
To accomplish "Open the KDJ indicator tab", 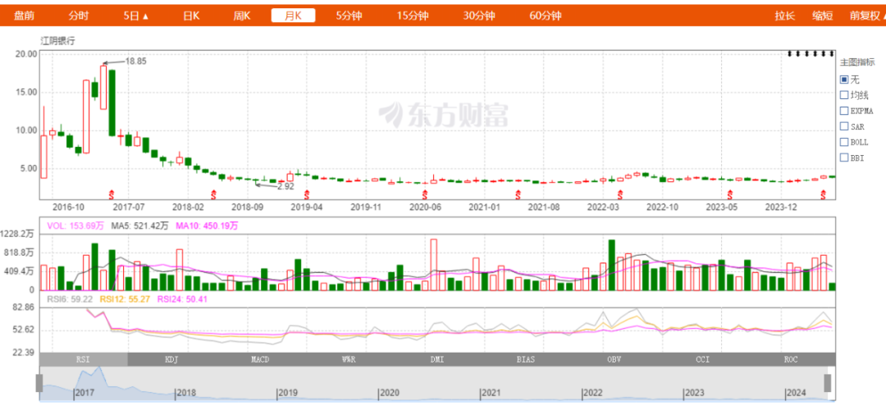I will pos(172,359).
